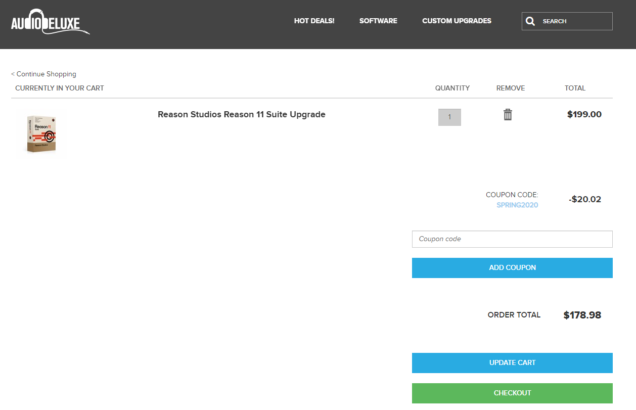Click the search magnifier icon

click(x=530, y=21)
